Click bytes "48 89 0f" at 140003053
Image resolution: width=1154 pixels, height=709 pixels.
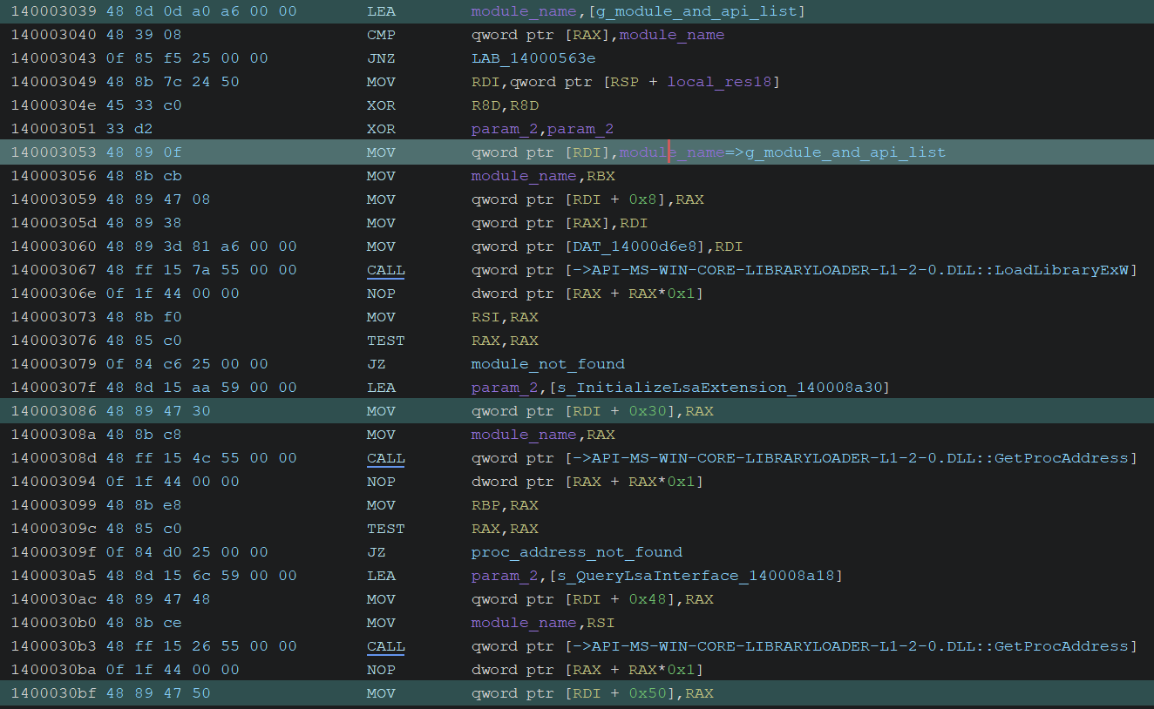[x=144, y=152]
